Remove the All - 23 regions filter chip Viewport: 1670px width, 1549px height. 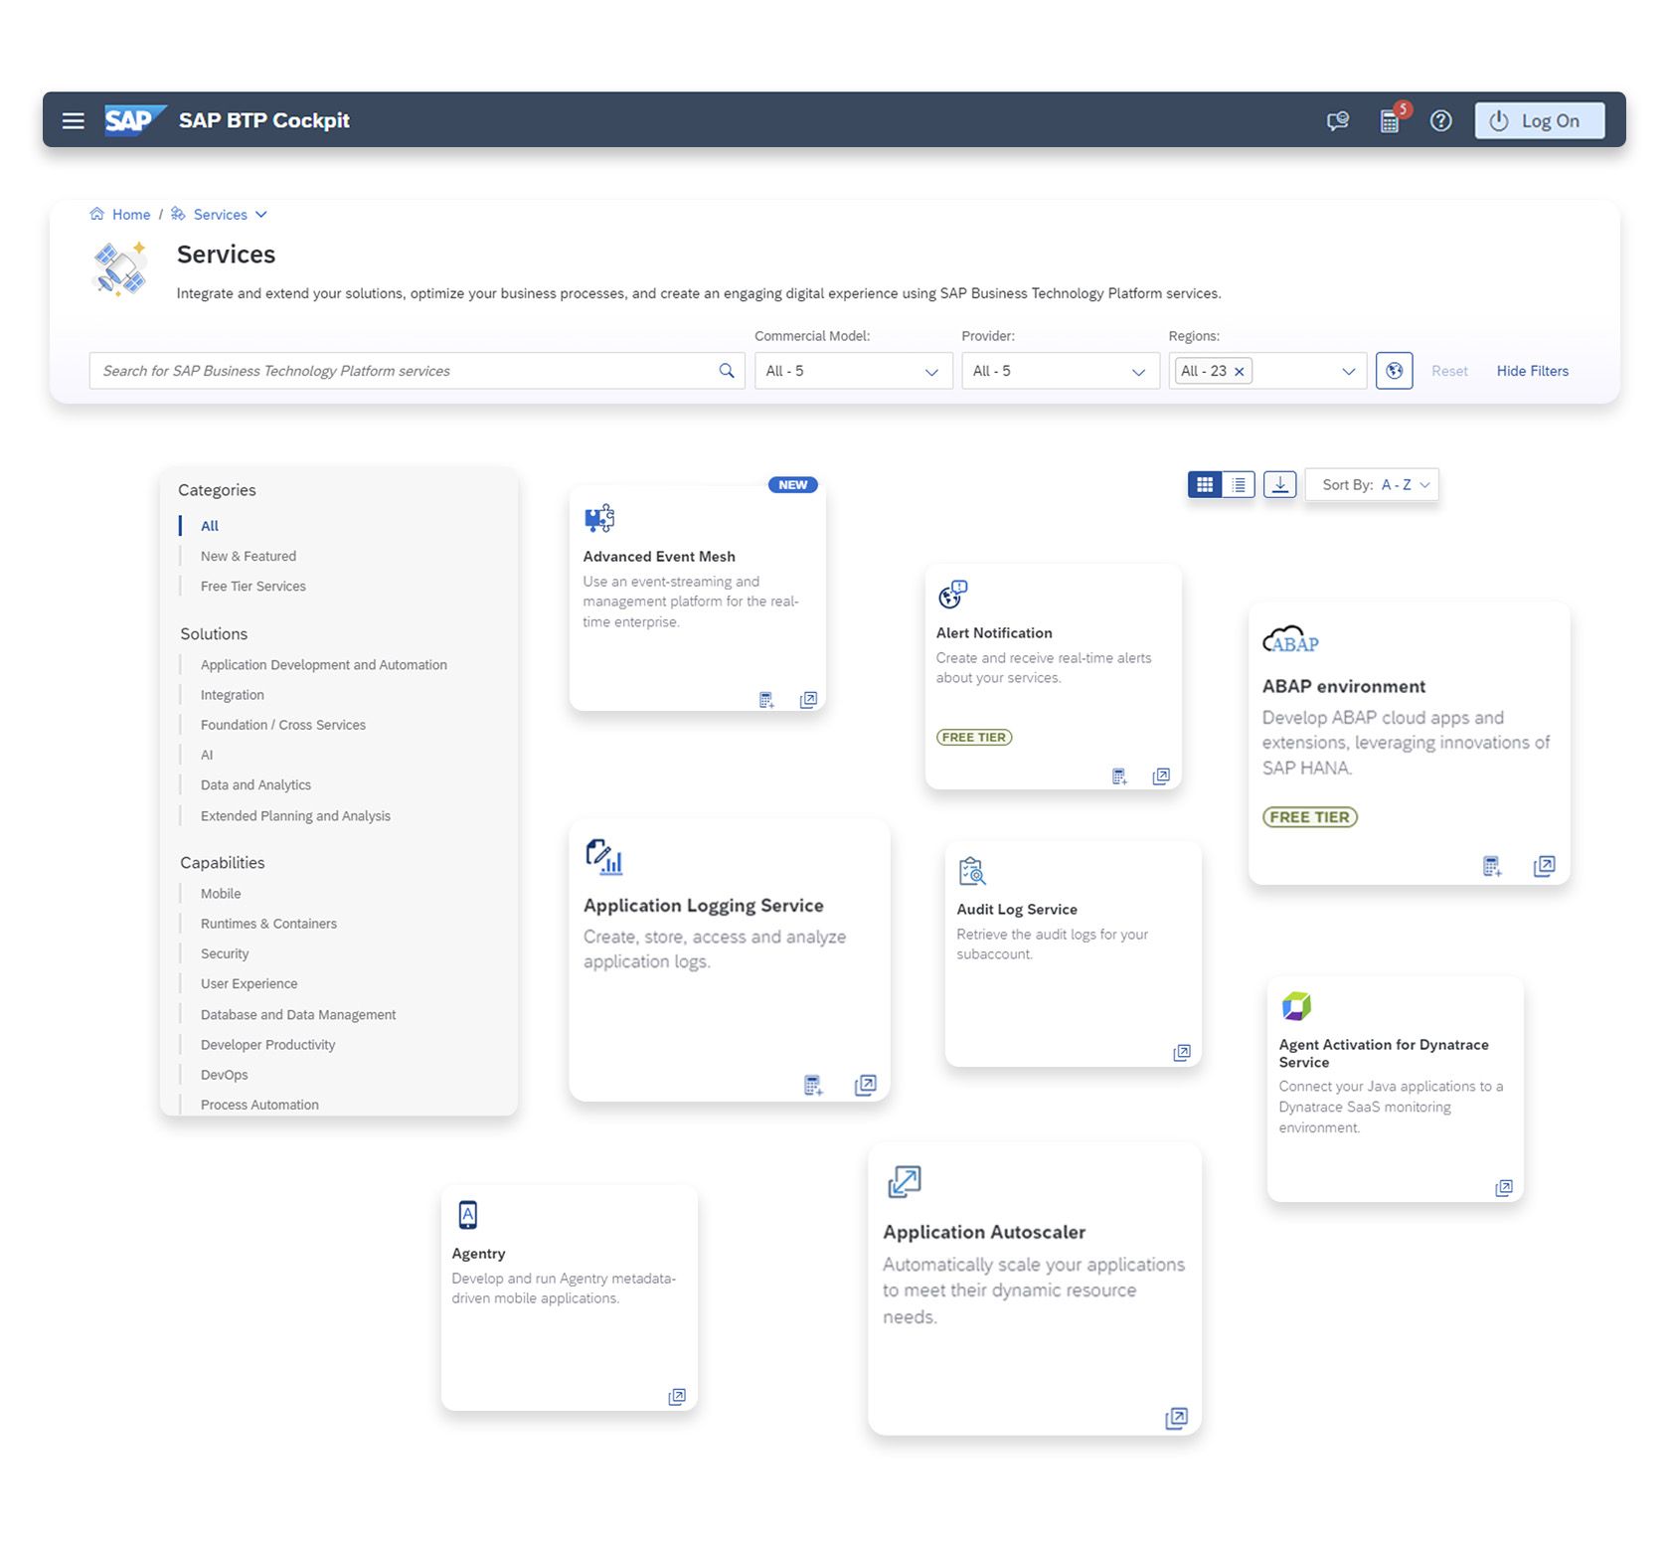coord(1239,371)
